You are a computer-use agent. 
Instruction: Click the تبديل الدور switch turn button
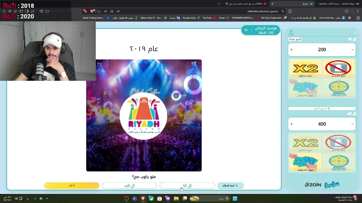click(x=322, y=108)
